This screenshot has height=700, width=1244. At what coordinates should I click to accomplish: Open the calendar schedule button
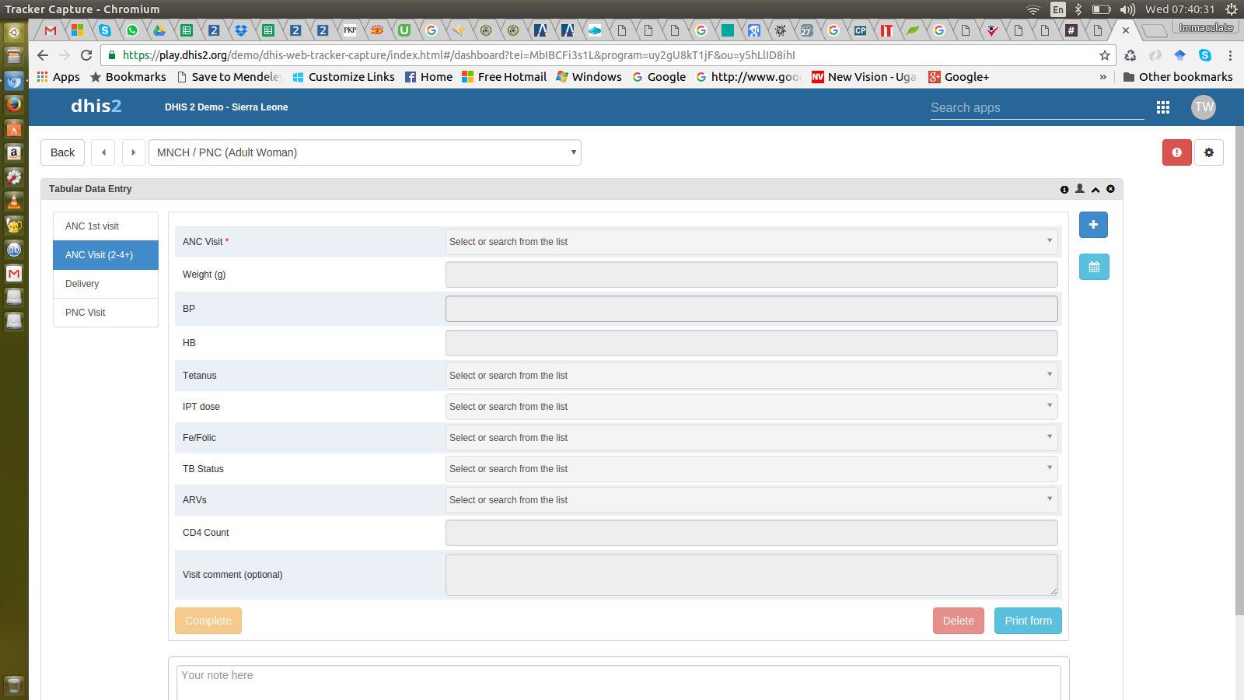click(1094, 267)
